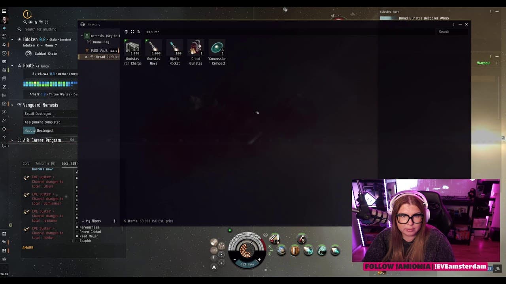Open the character portrait in the Neocom
The height and width of the screenshot is (284, 506).
pyautogui.click(x=4, y=19)
